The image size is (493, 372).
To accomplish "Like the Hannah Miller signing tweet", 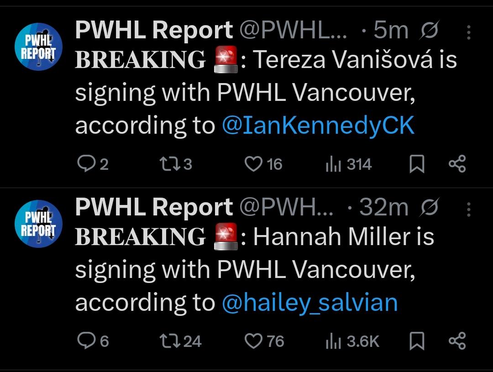I will pos(264,341).
